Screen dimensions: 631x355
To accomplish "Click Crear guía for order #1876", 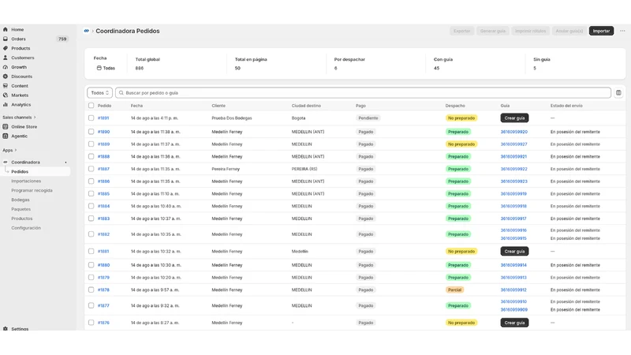I will [514, 323].
